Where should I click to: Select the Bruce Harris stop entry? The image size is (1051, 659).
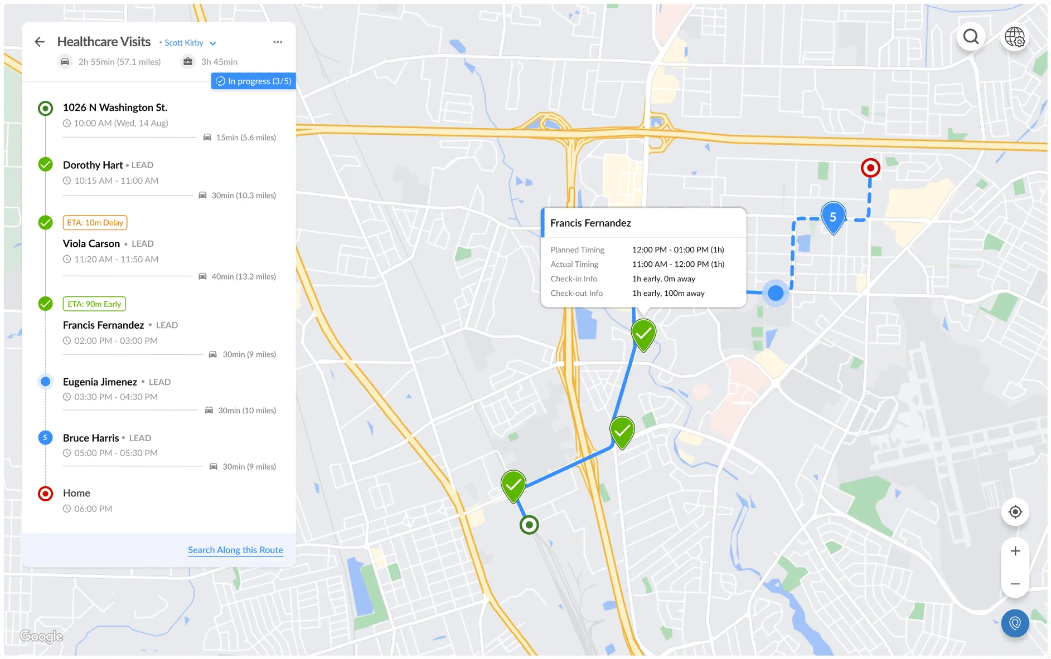pos(91,438)
